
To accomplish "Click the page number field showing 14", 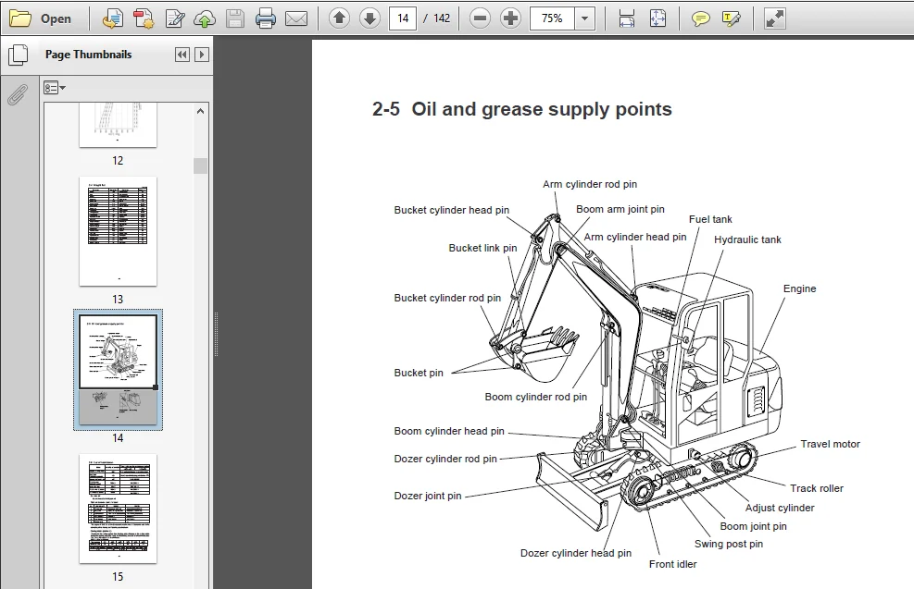I will click(403, 18).
